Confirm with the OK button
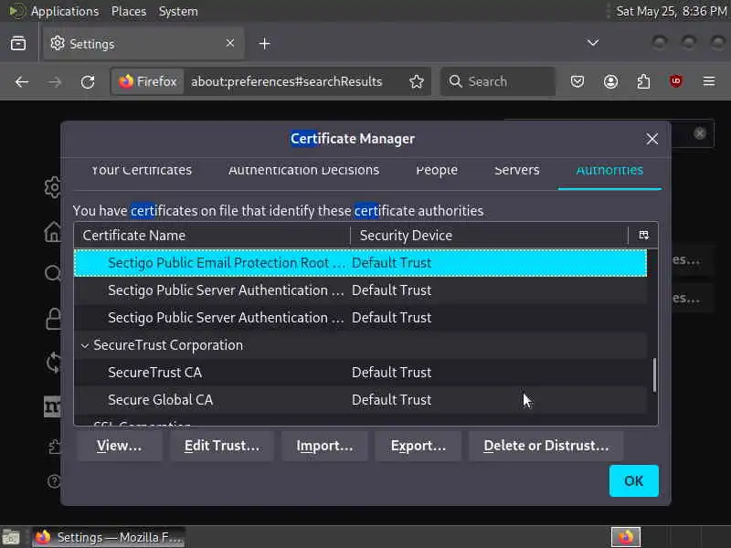The width and height of the screenshot is (731, 548). [633, 481]
